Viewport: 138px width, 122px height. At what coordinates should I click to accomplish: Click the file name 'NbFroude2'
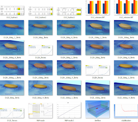(69, 121)
